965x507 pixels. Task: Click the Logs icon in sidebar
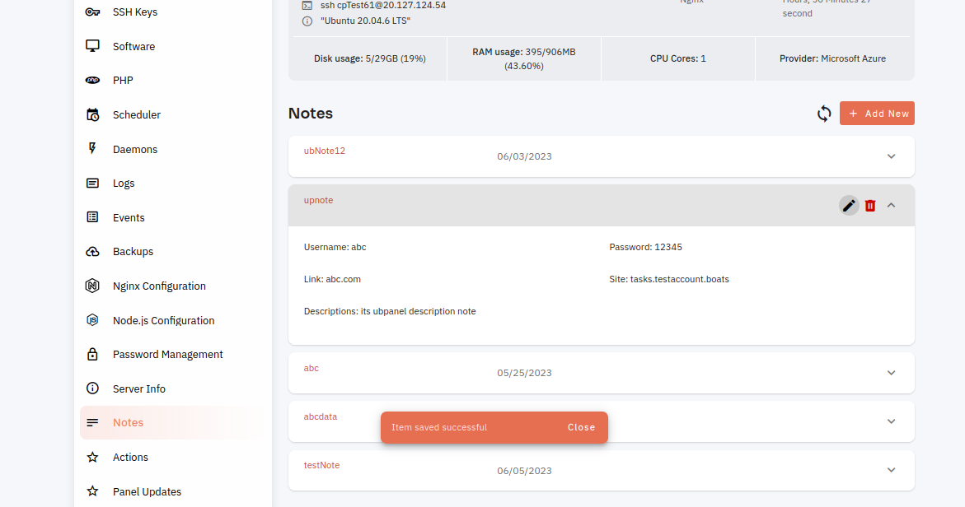point(92,184)
